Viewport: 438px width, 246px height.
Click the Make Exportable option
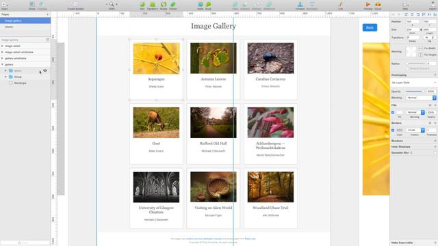tap(402, 243)
